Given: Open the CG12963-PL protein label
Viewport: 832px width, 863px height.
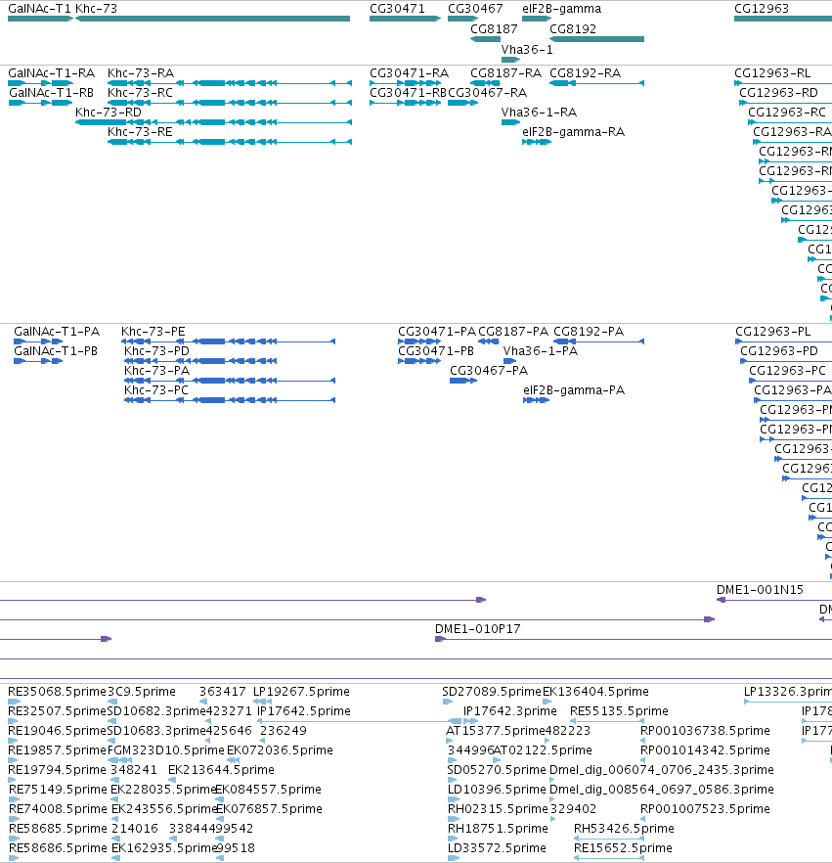Looking at the screenshot, I should coord(773,332).
